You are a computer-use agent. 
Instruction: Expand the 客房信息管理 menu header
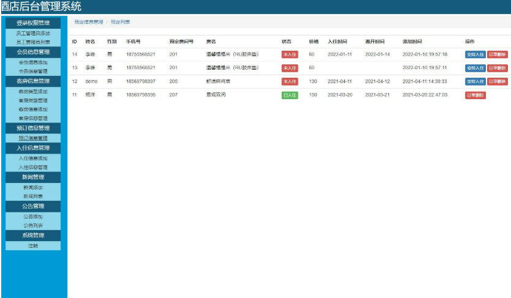[x=33, y=81]
